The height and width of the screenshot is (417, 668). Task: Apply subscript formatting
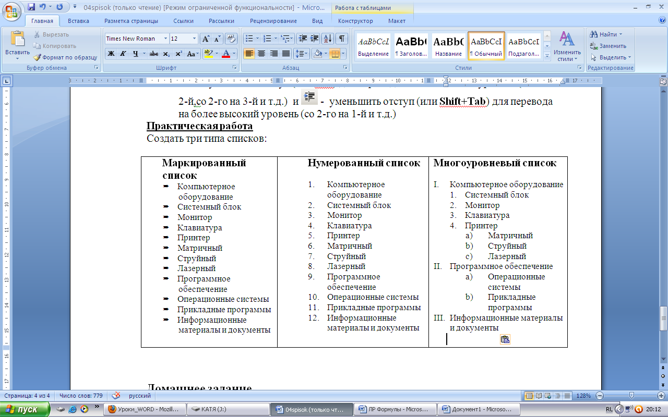tap(166, 54)
